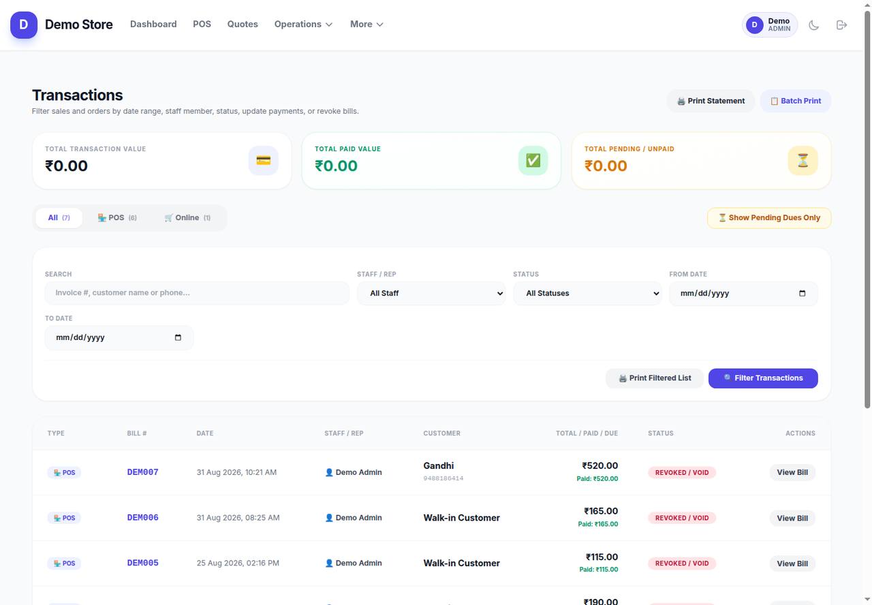Toggle dark mode moon icon

coord(813,25)
